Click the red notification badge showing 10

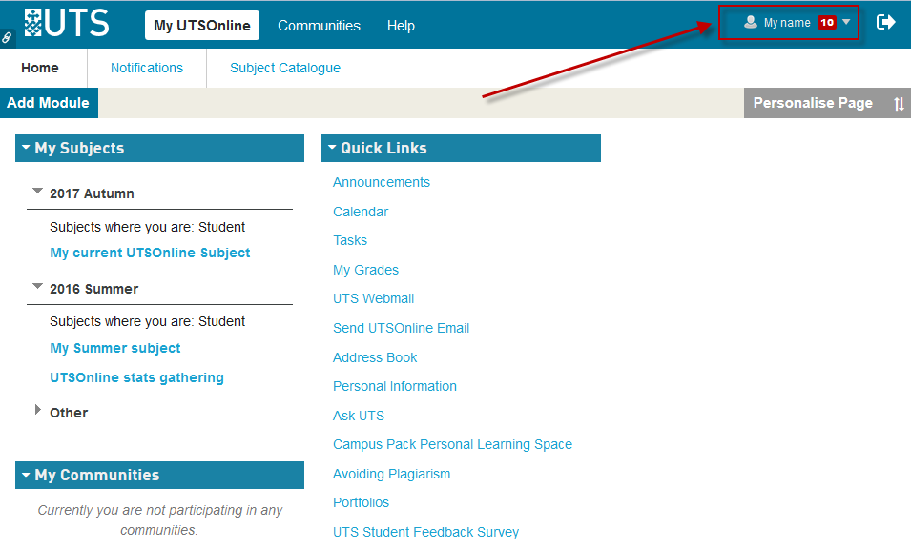click(x=826, y=23)
